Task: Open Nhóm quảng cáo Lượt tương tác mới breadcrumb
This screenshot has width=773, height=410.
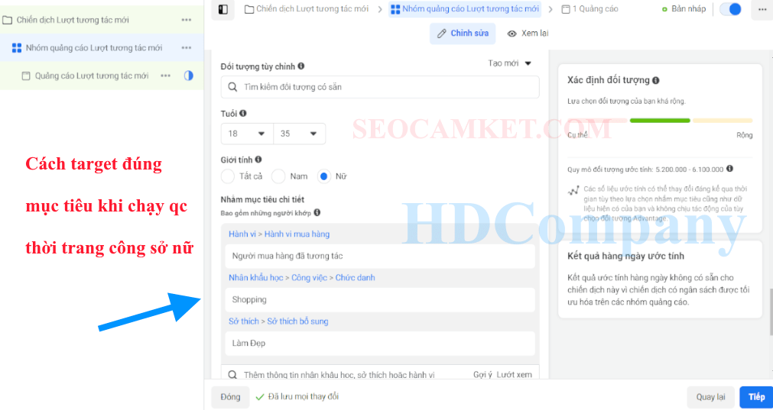Action: [x=465, y=9]
